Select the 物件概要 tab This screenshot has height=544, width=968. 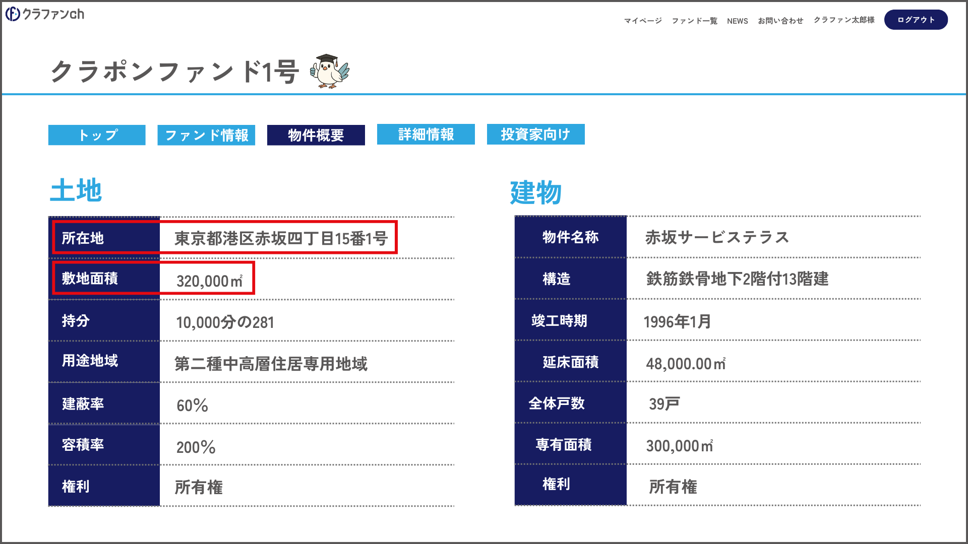pos(316,135)
